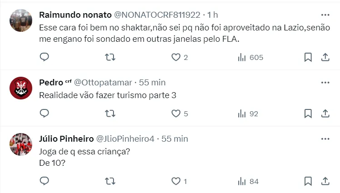Open more options for Raimundo nonato's tweet
This screenshot has width=340, height=193.
click(325, 15)
